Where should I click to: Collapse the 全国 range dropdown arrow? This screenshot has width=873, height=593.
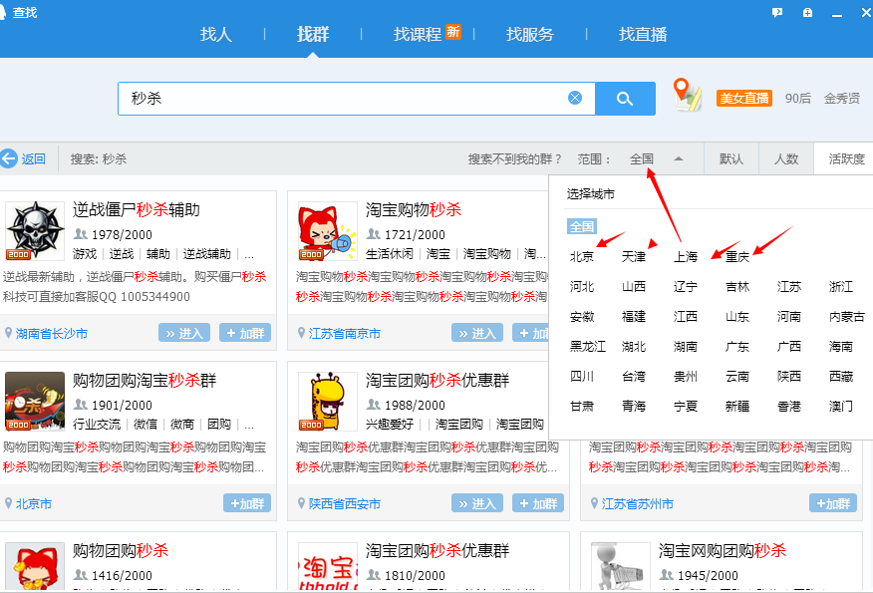(678, 158)
